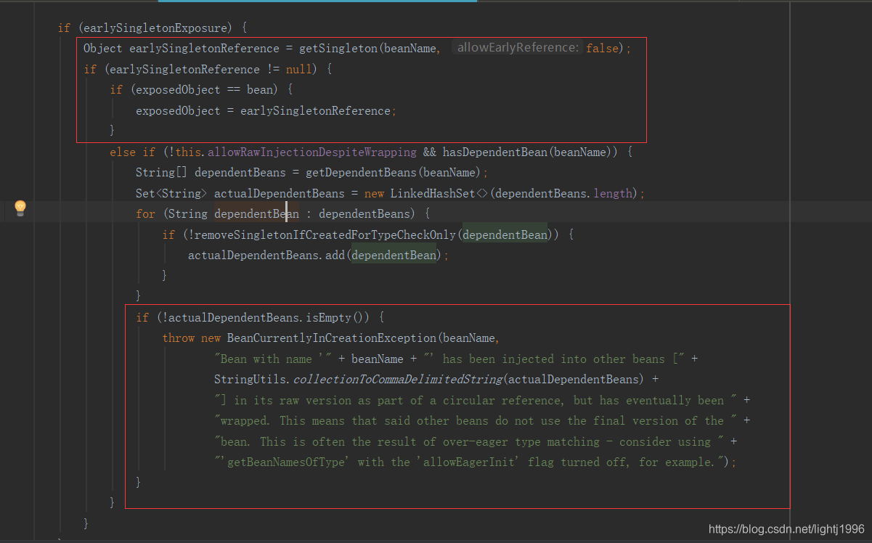The width and height of the screenshot is (872, 543).
Task: Click string "Bean with name '"
Action: (274, 359)
